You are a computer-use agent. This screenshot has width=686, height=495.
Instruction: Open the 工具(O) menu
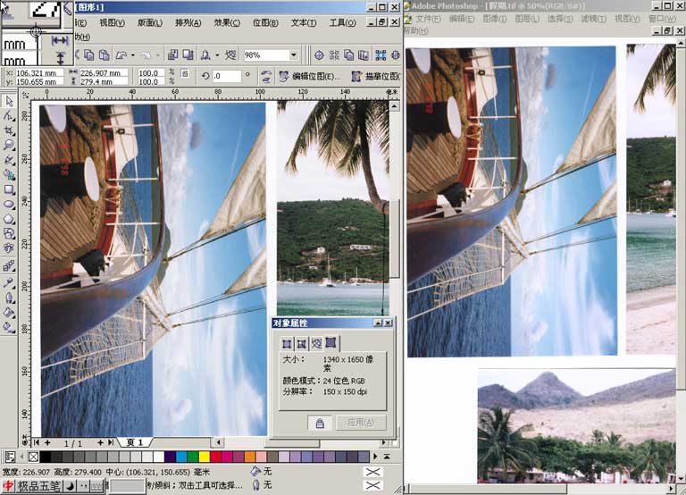(343, 22)
